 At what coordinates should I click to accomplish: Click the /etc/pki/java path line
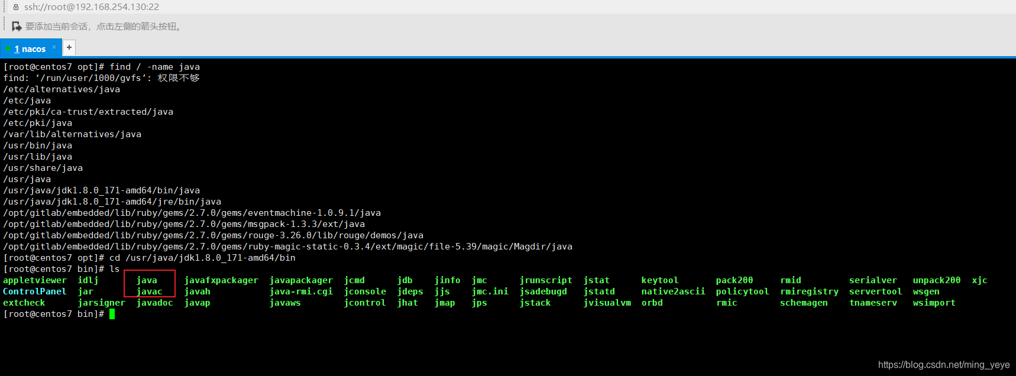click(38, 123)
